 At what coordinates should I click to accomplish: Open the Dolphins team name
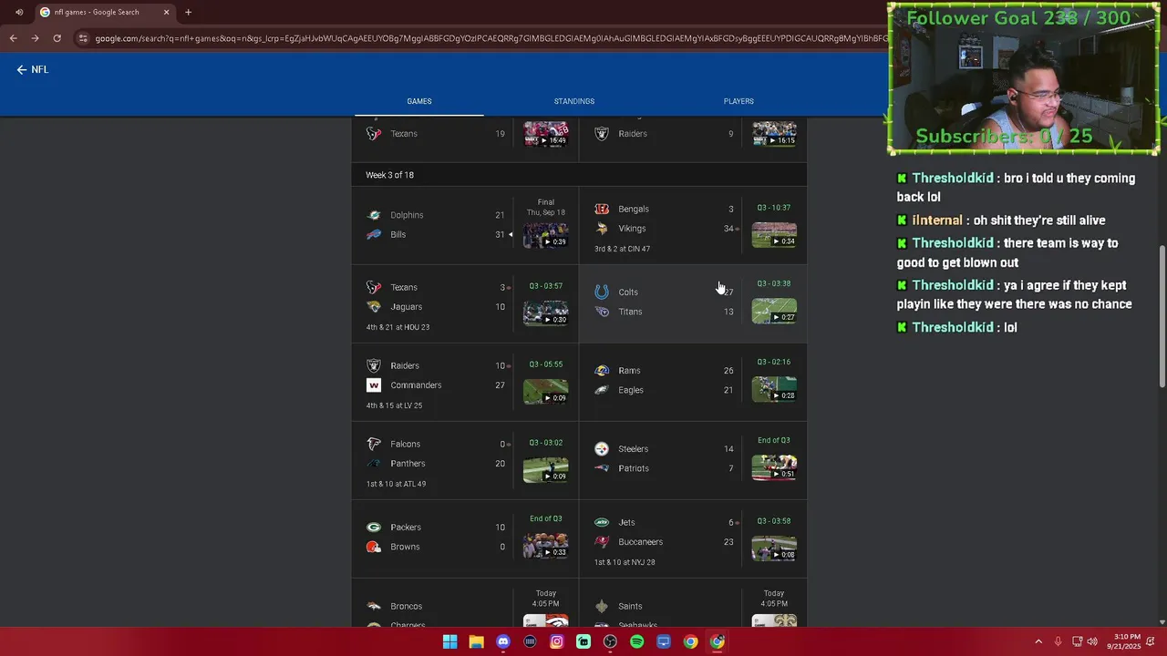(407, 215)
